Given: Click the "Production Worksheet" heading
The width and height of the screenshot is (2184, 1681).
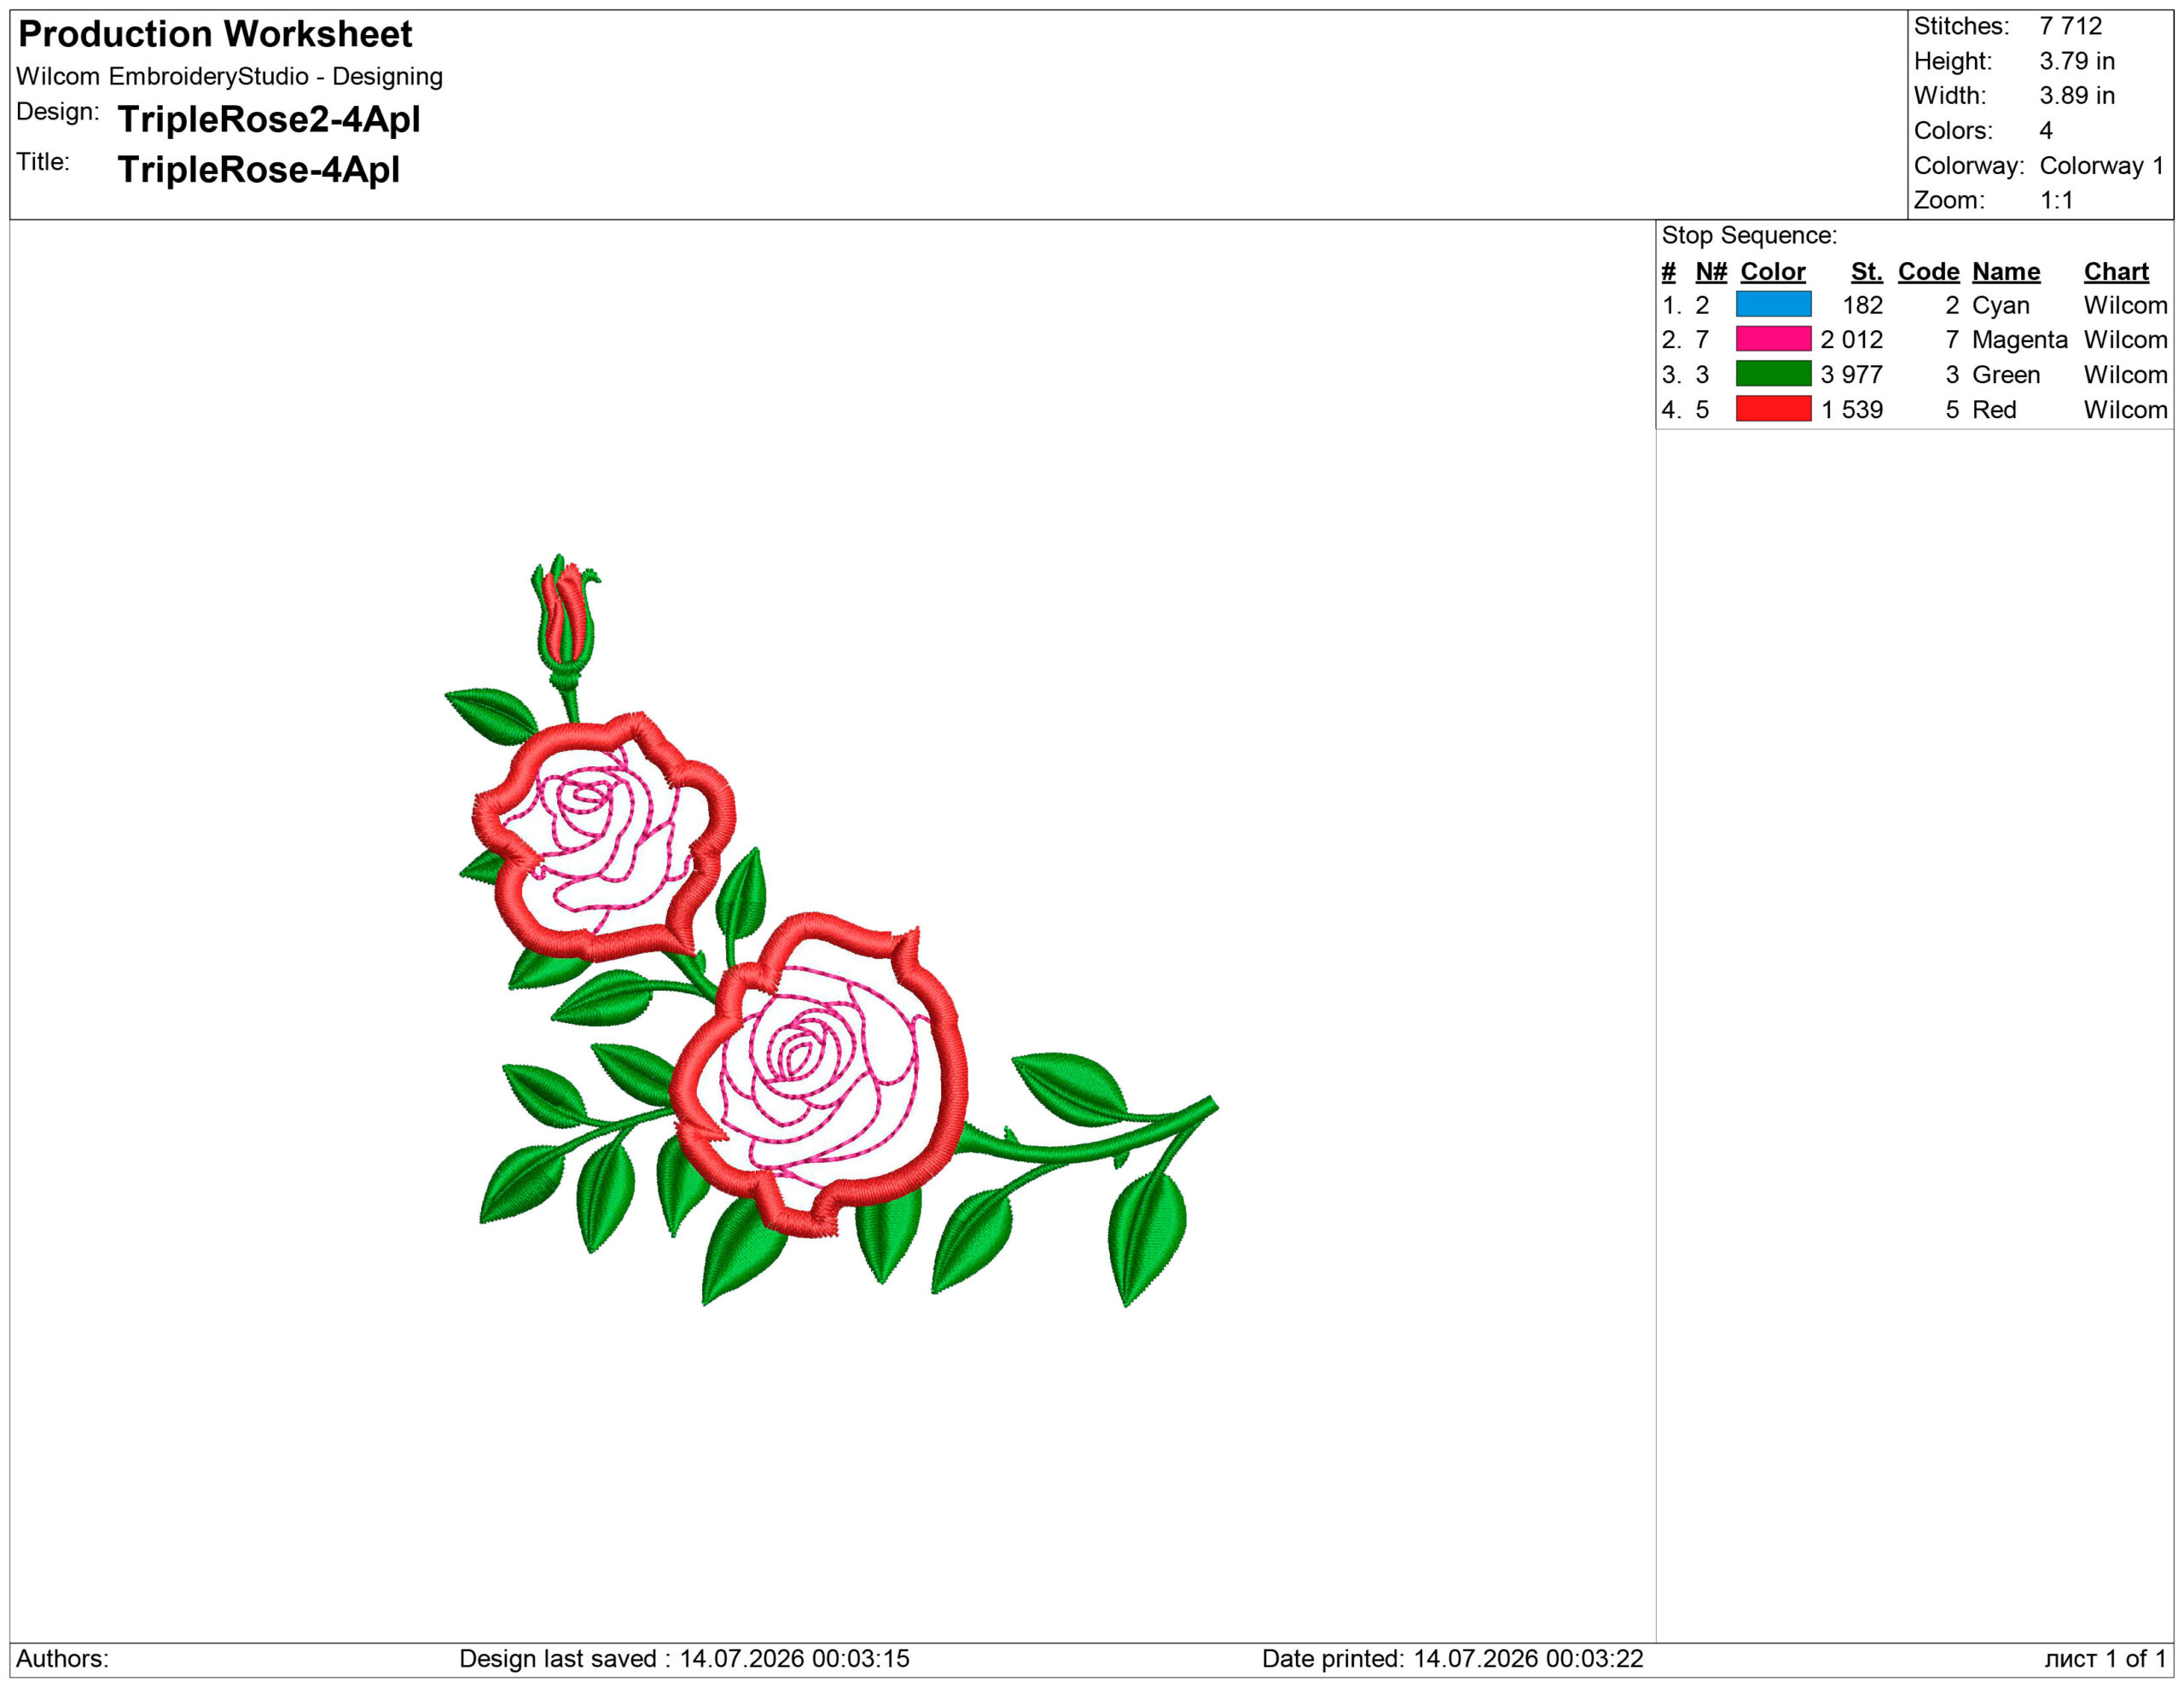Looking at the screenshot, I should [215, 34].
